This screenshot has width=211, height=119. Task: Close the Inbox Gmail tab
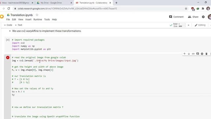[32, 3]
